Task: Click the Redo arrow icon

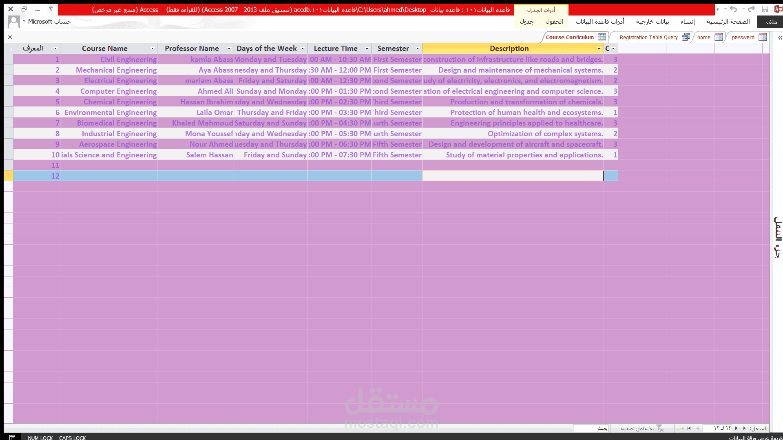Action: pos(752,9)
